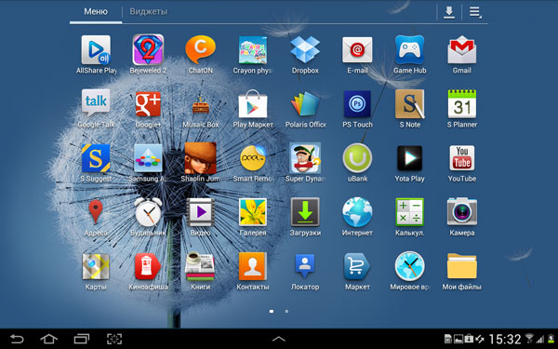Open Адреса places app
This screenshot has height=349, width=558.
tap(96, 212)
